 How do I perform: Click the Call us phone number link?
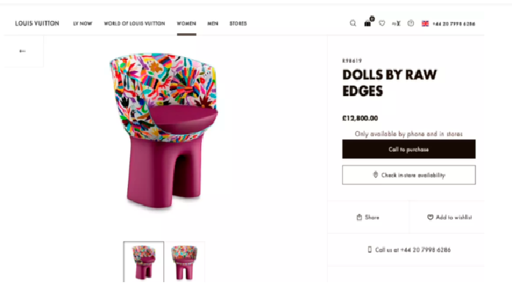[x=409, y=250]
